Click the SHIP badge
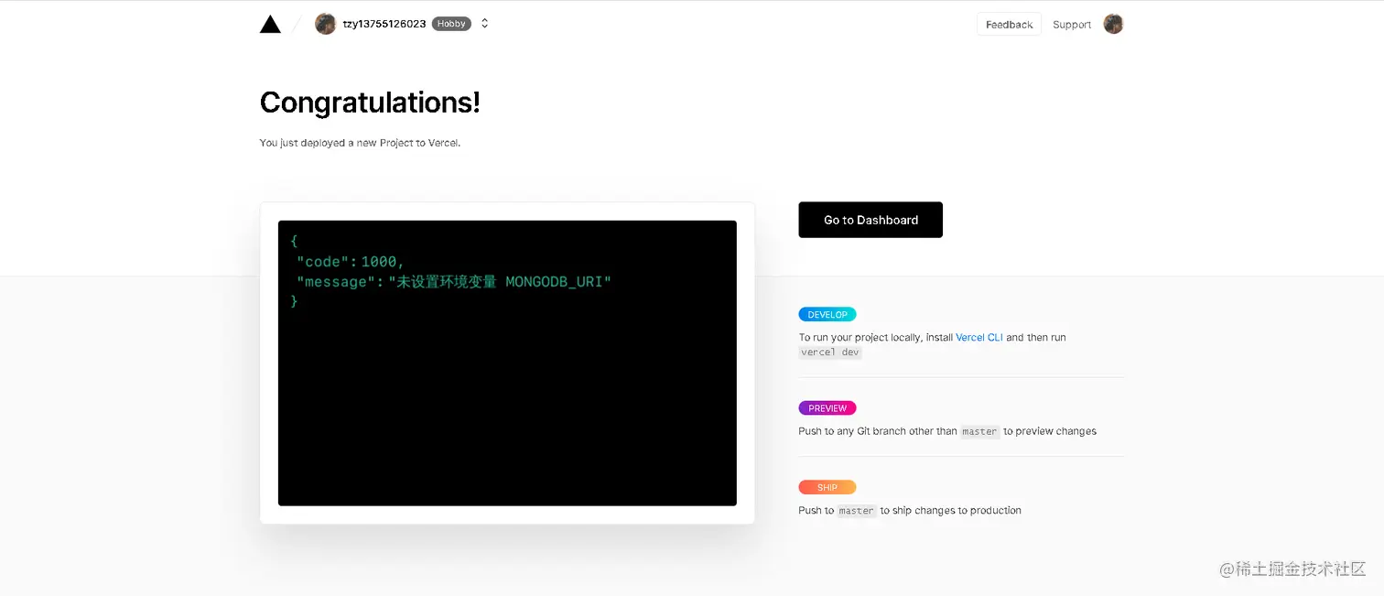 point(827,488)
